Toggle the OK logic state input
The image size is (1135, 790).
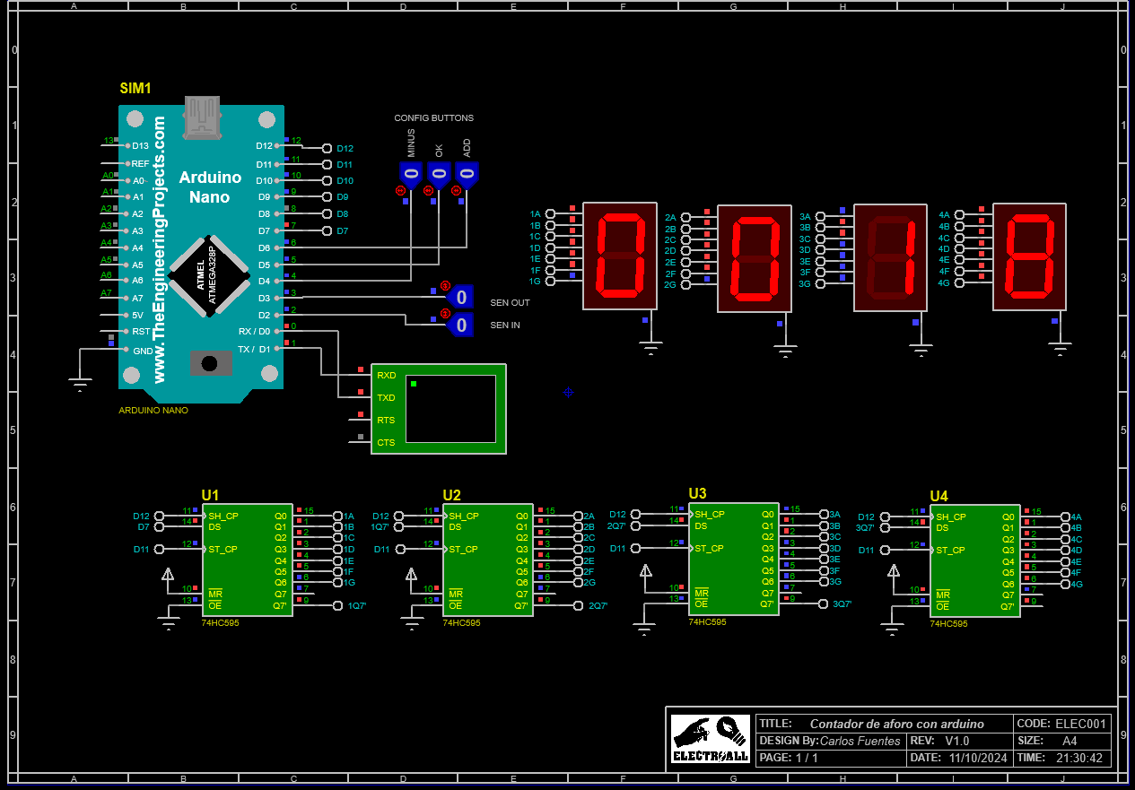[438, 173]
